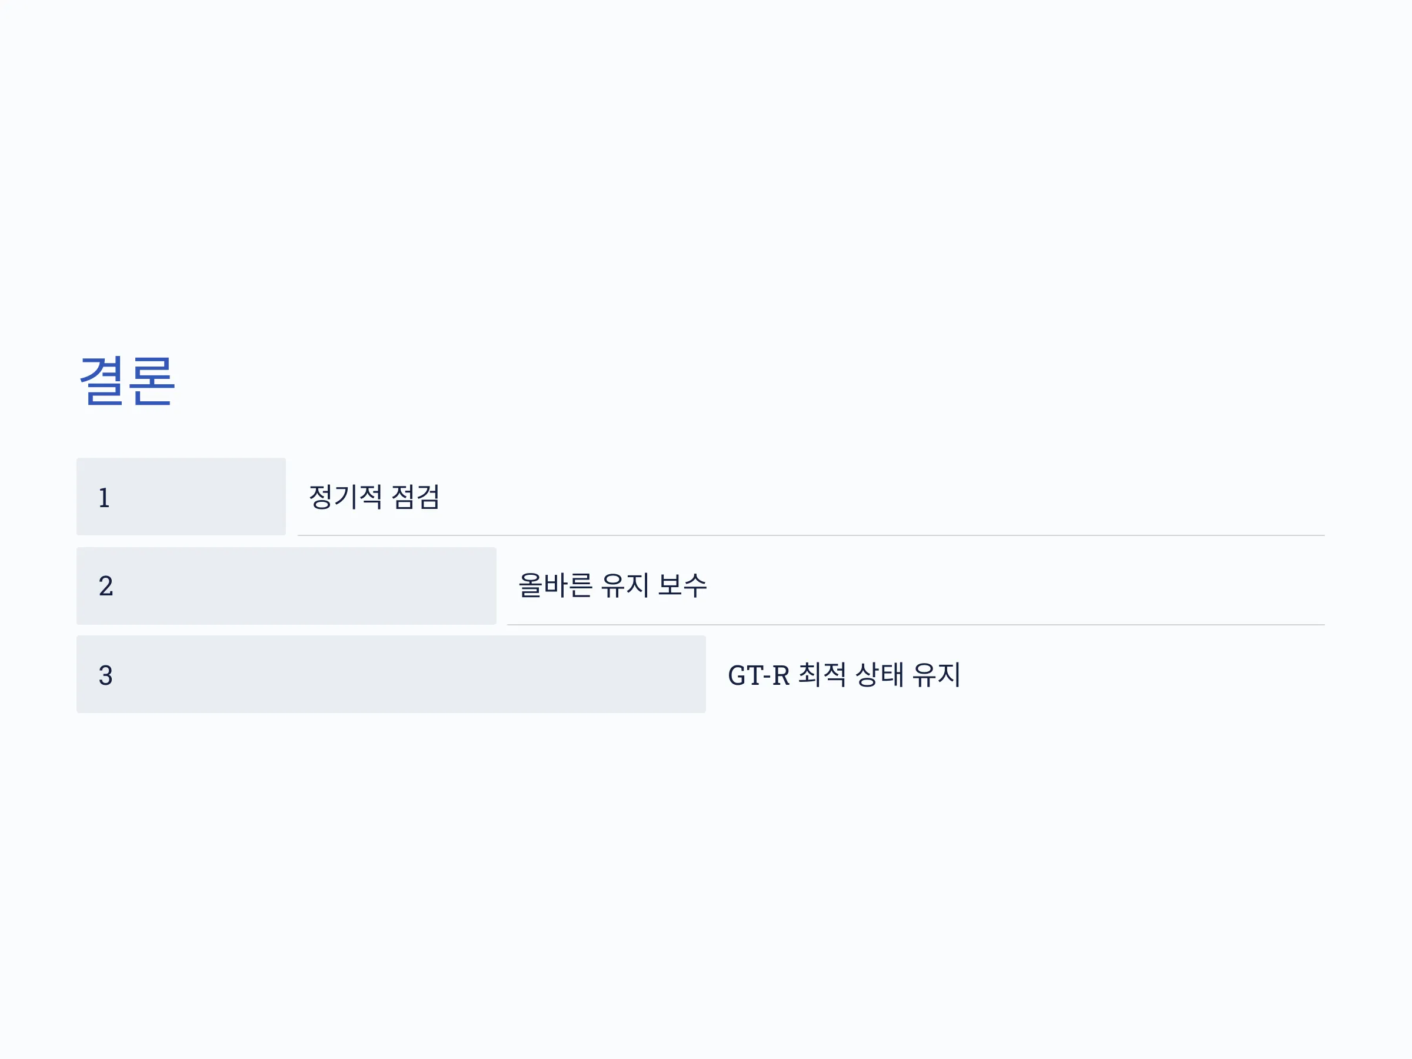Screen dimensions: 1412x1059
Task: Click the word "올바른" in the second item
Action: click(x=555, y=585)
